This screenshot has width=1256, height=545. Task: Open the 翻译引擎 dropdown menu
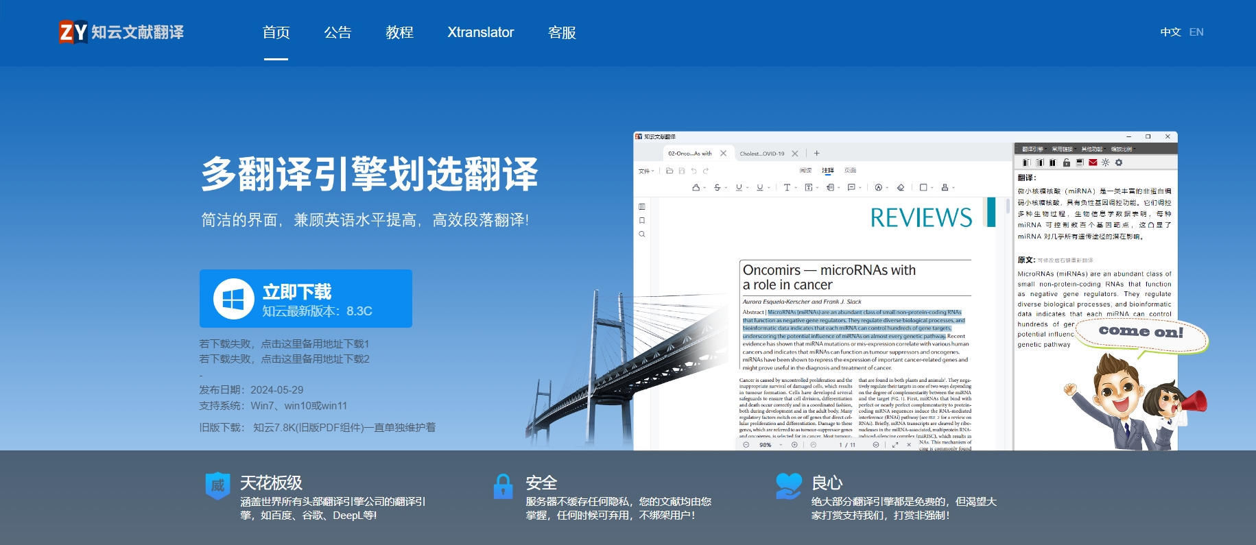click(x=1033, y=149)
